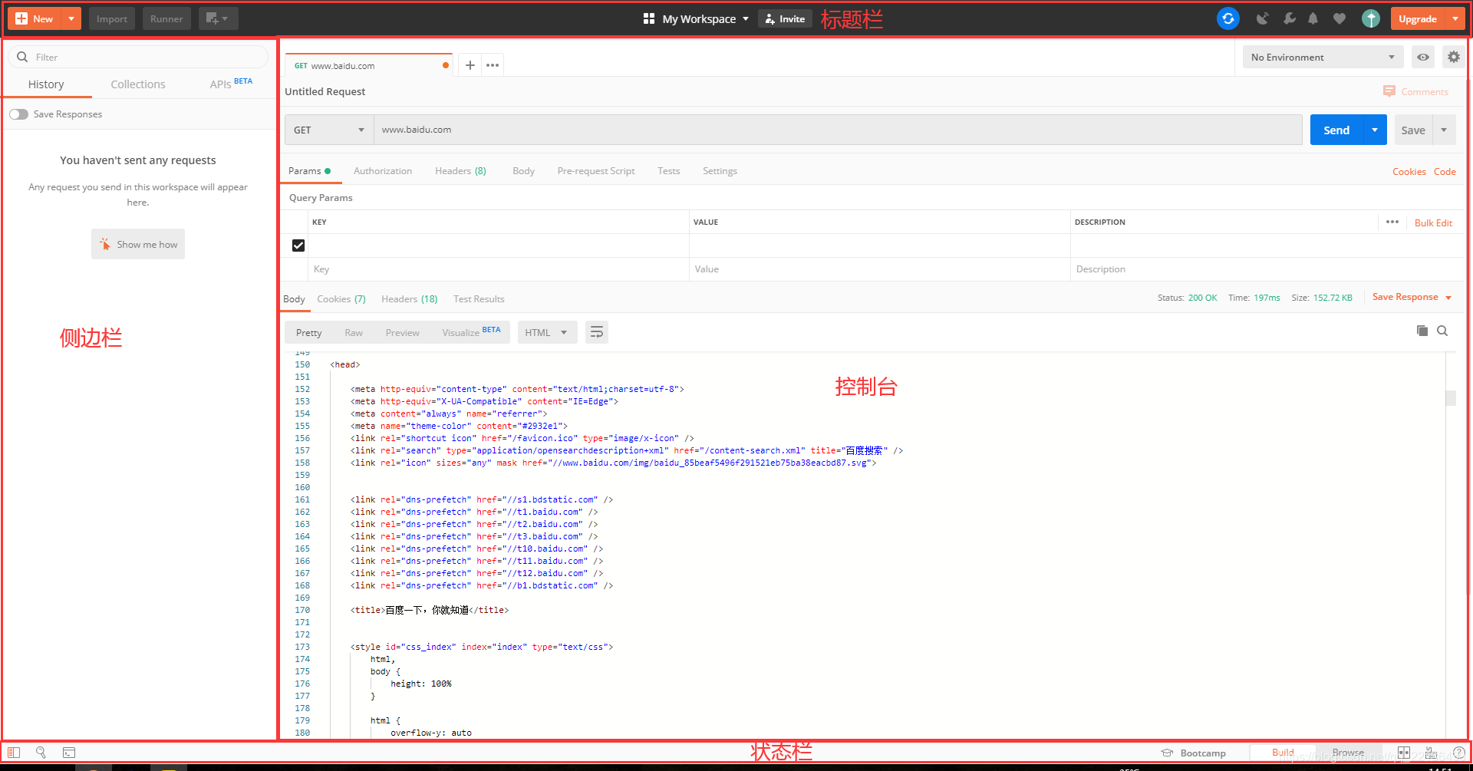Switch to the Collections sidebar tab
The image size is (1473, 771).
click(138, 84)
